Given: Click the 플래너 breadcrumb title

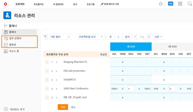Looking at the screenshot, I should click(13, 26).
